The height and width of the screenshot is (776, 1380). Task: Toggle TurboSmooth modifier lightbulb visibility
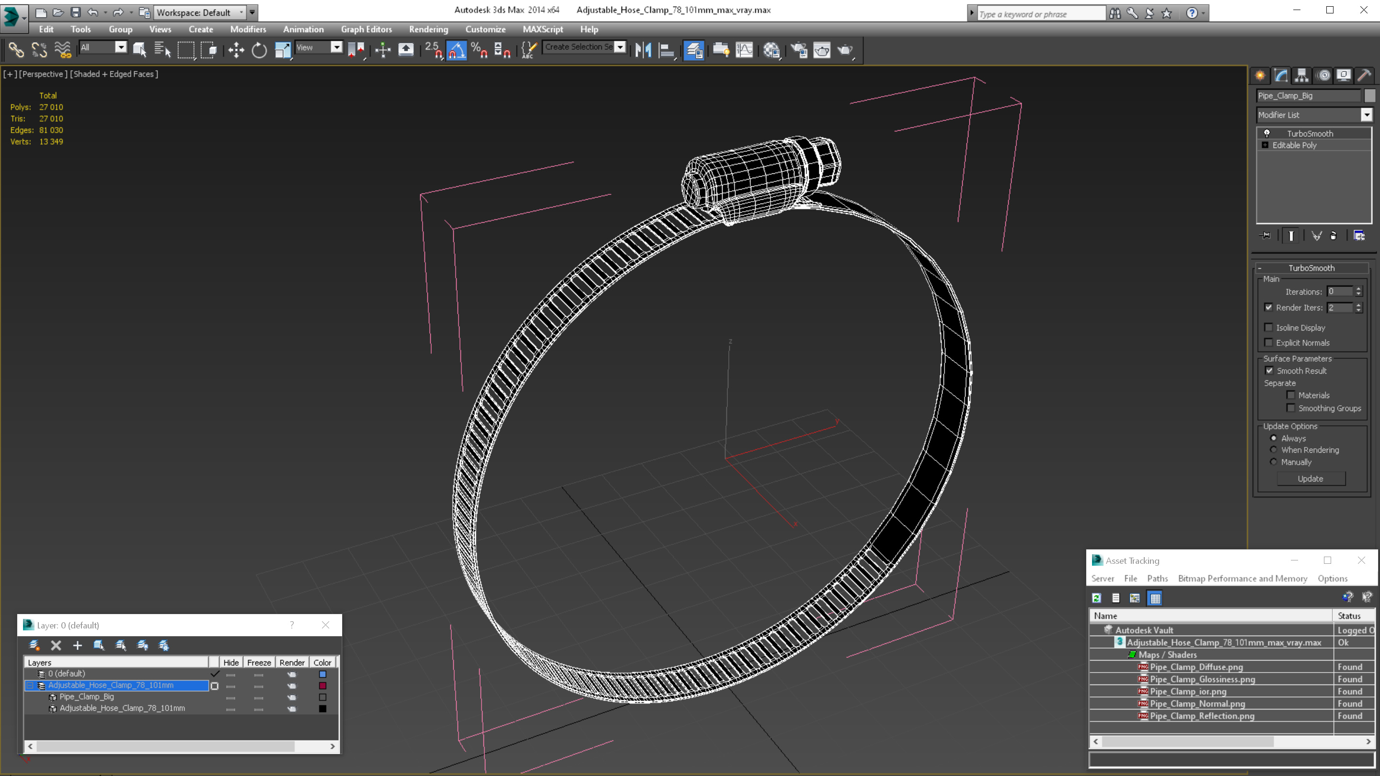tap(1267, 133)
